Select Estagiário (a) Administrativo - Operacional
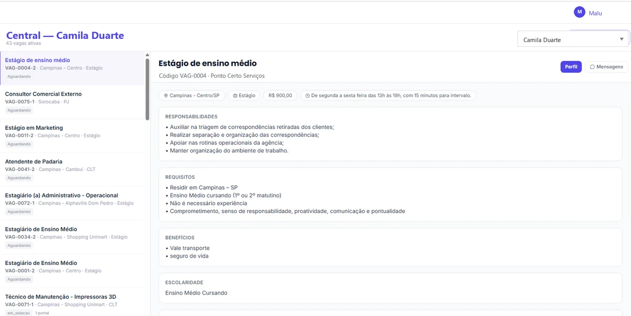The width and height of the screenshot is (631, 316). tap(73, 203)
